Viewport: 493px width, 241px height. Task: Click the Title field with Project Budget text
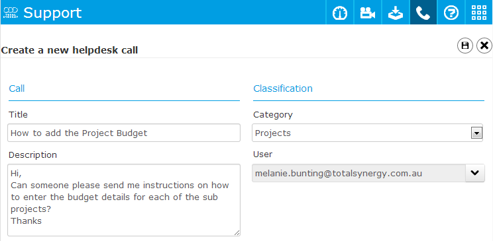click(x=124, y=133)
